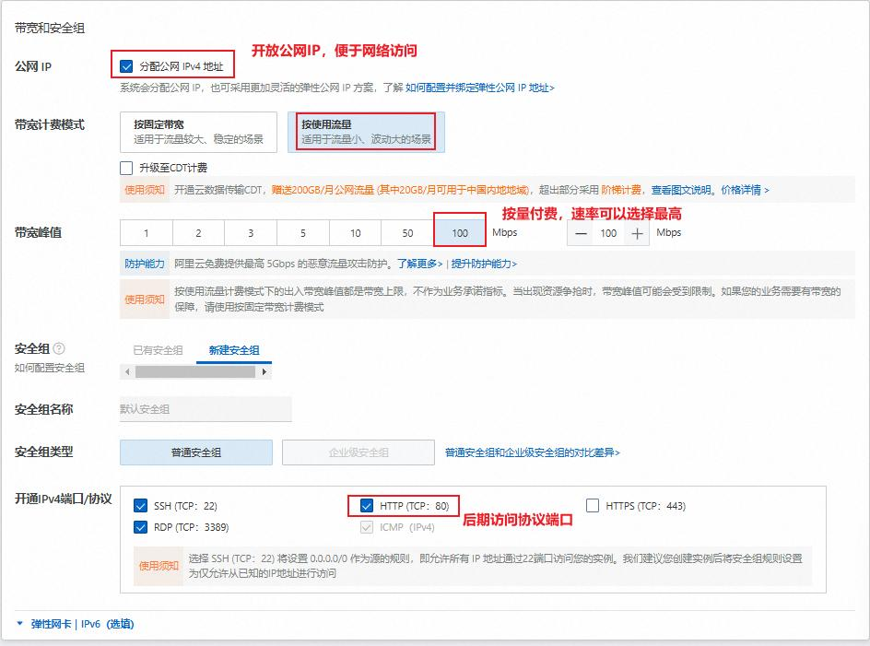
Task: Open 如何配置安全组 help link
Action: (50, 368)
